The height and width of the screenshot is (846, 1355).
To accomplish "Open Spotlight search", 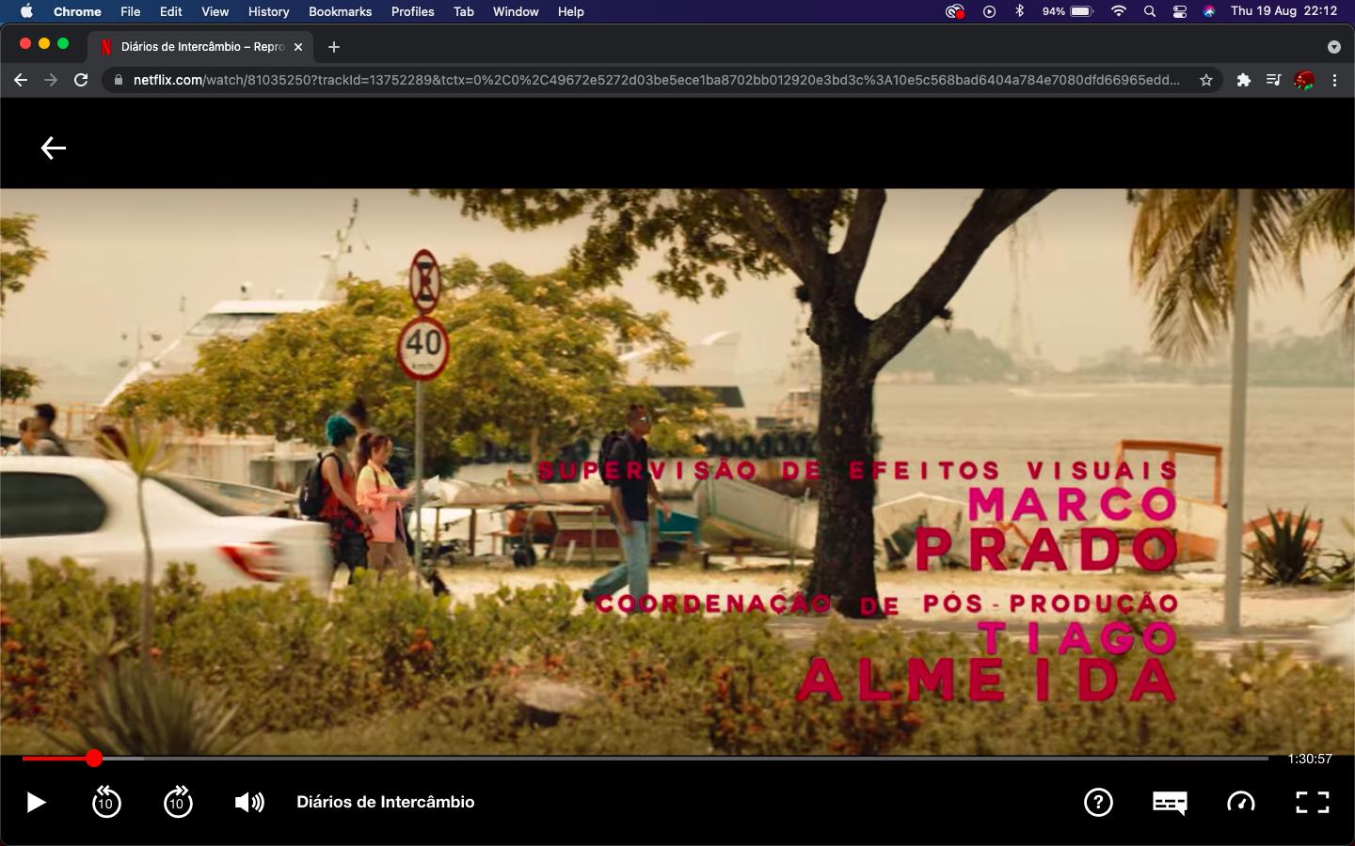I will [1149, 11].
